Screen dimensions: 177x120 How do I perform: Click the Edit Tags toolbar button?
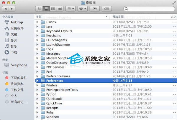point(107,9)
